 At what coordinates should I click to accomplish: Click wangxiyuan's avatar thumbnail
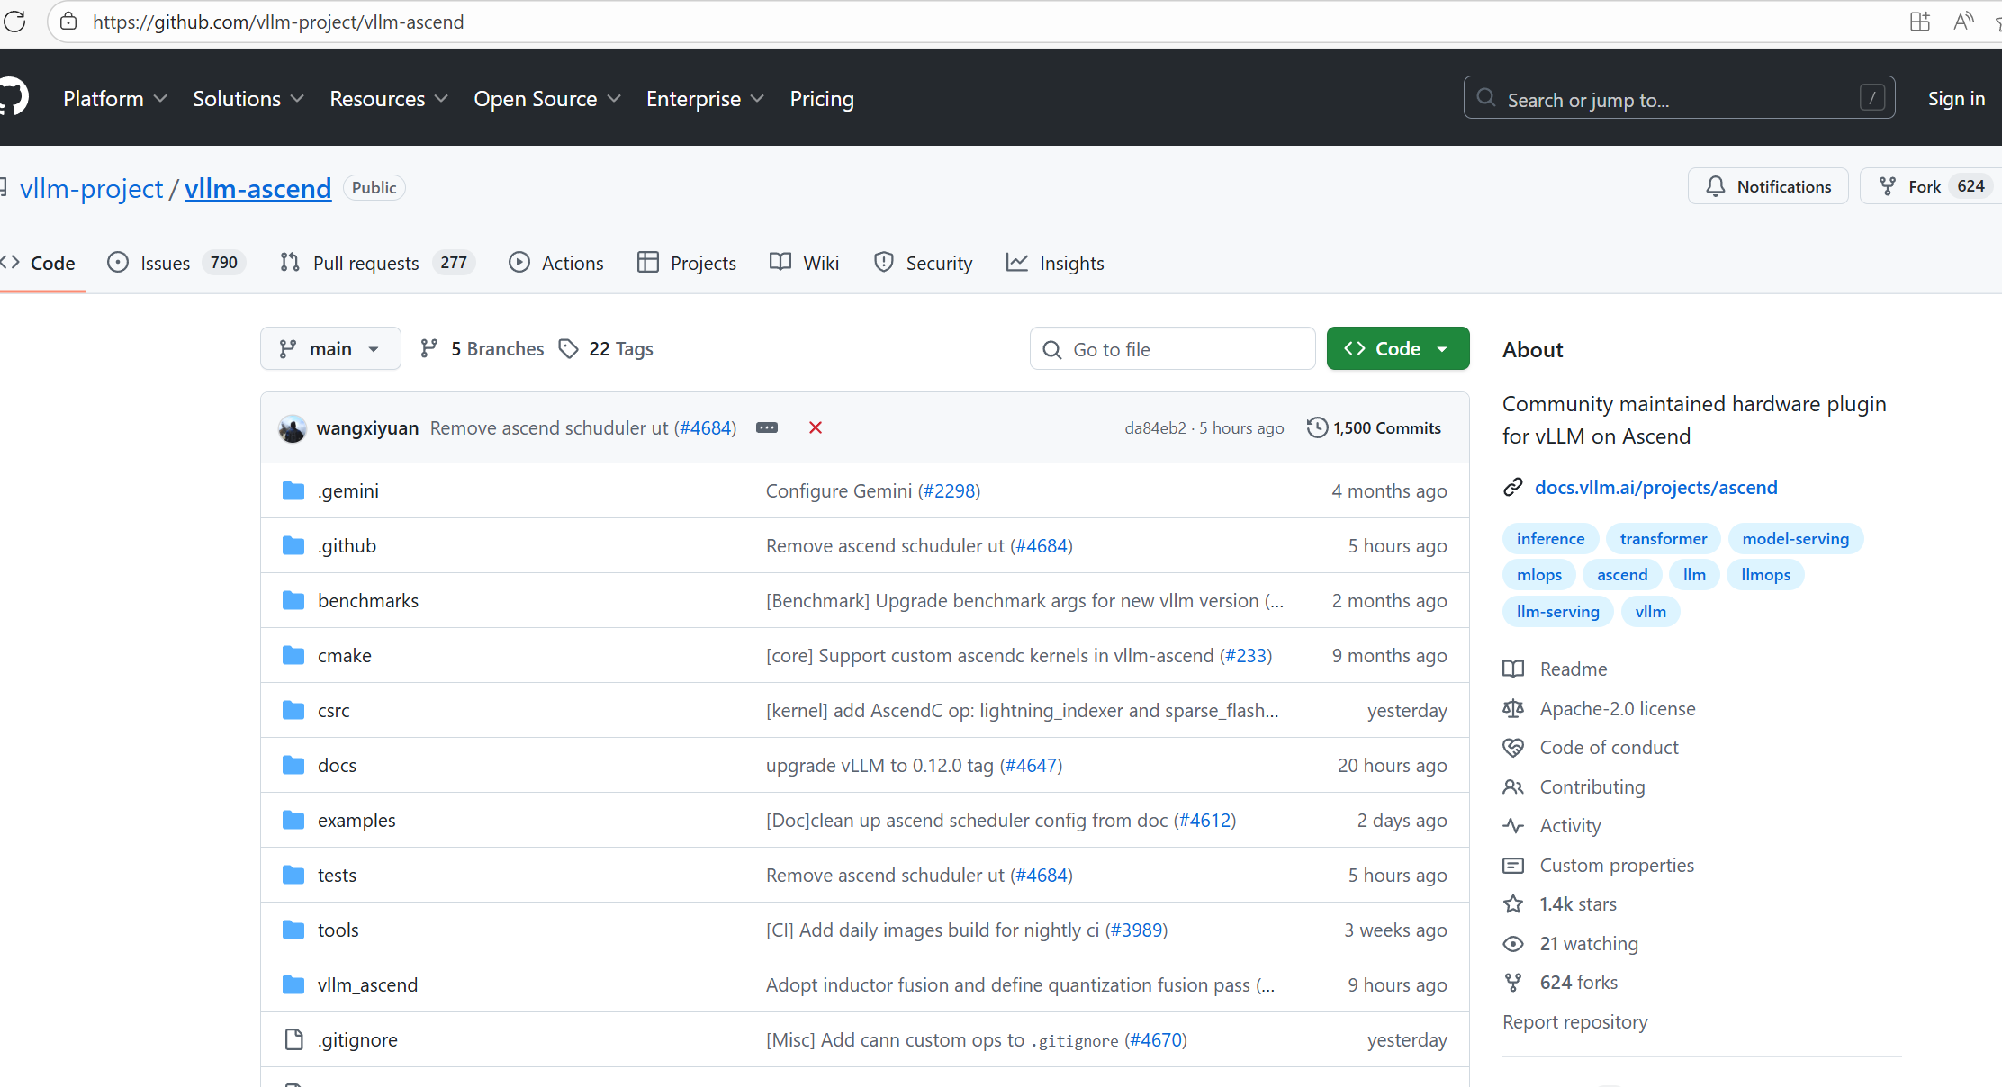click(293, 428)
